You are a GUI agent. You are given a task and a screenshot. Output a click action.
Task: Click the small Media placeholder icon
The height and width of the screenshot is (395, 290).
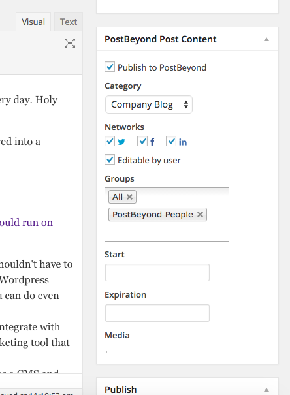click(x=106, y=352)
